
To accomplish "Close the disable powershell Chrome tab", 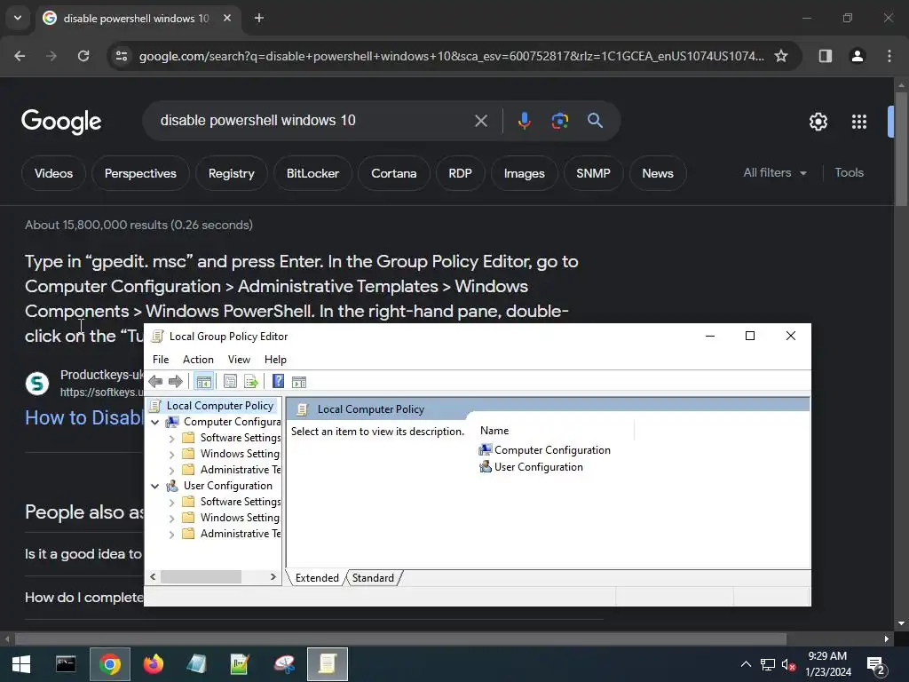I will click(x=227, y=18).
